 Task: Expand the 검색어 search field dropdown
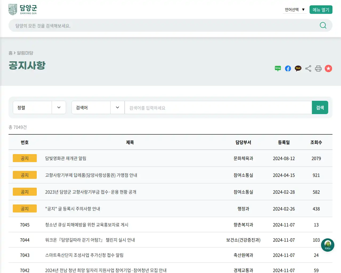click(x=98, y=107)
